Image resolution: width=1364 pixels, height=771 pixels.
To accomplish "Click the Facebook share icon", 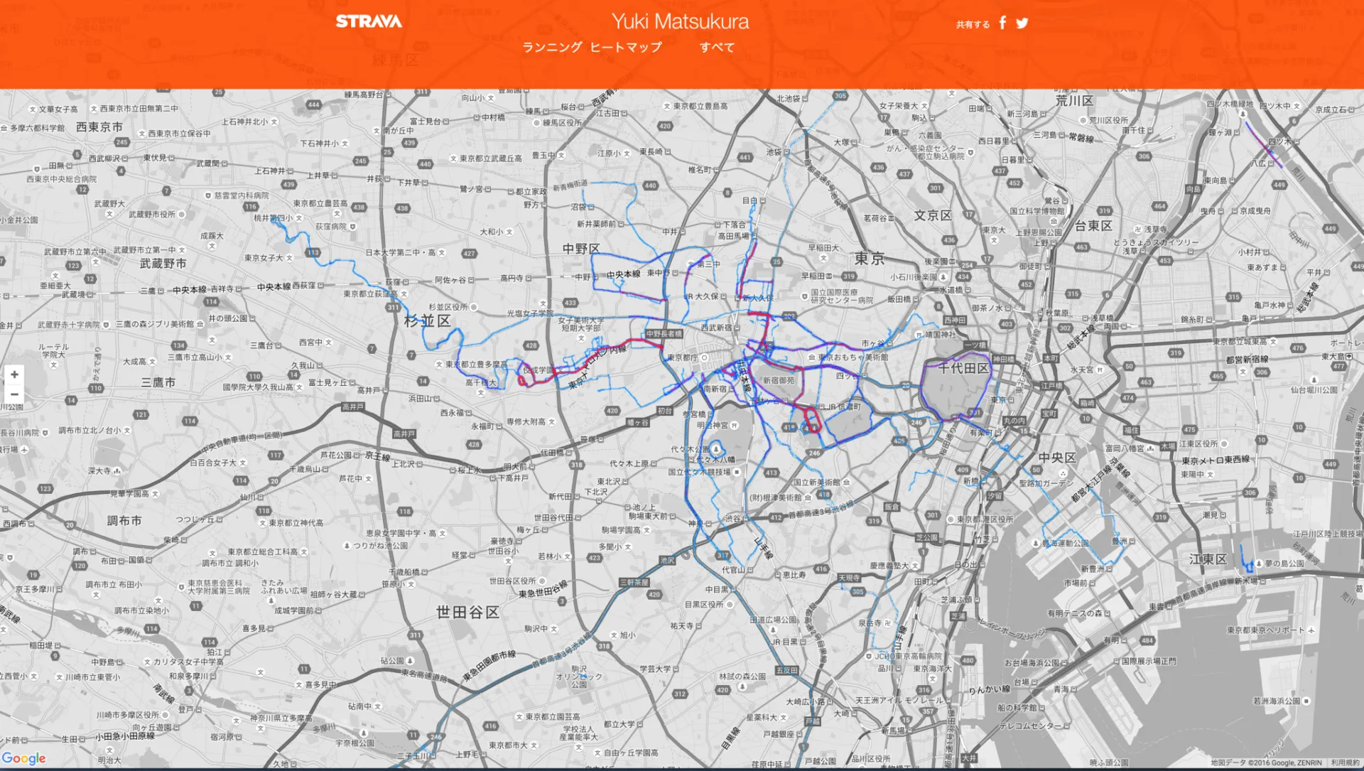I will click(1002, 23).
